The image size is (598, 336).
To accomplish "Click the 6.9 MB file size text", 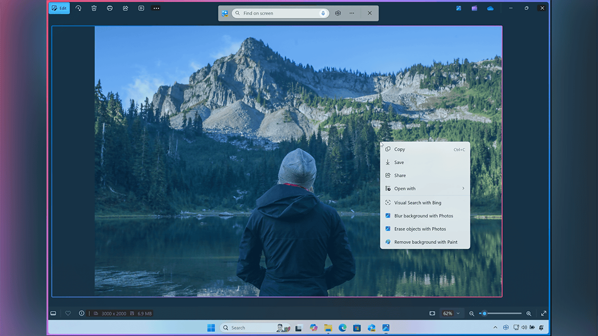I will click(145, 314).
